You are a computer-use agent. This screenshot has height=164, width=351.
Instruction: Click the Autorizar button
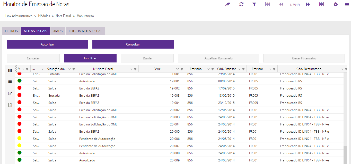click(47, 44)
